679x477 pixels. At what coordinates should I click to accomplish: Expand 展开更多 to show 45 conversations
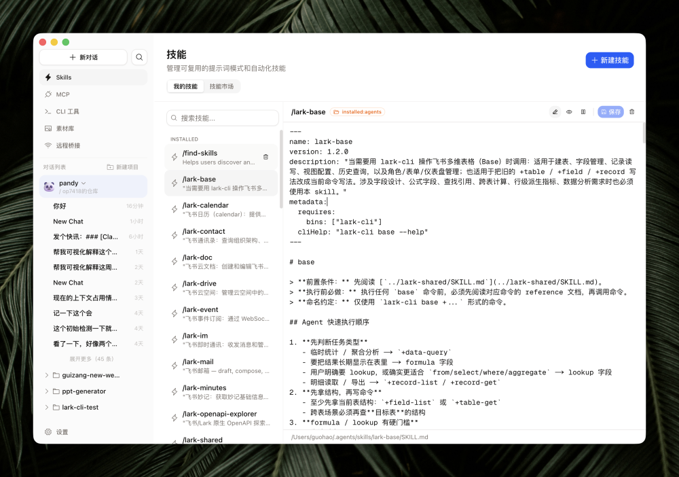[93, 358]
